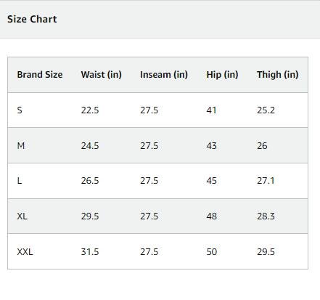Select waist value 31.5 in XXL row
The width and height of the screenshot is (320, 300).
(90, 252)
